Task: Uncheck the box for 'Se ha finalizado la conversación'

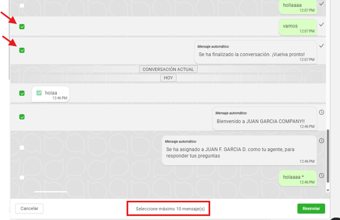Action: [22, 50]
